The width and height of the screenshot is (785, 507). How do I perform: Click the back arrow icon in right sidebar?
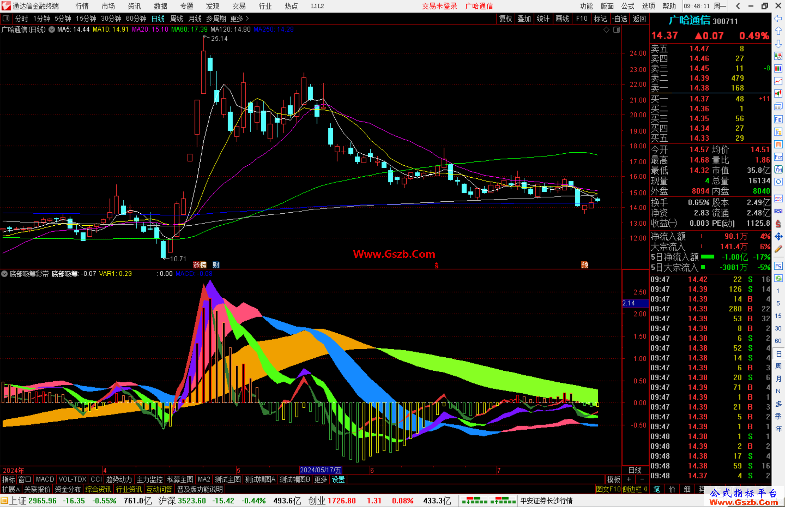click(x=778, y=19)
